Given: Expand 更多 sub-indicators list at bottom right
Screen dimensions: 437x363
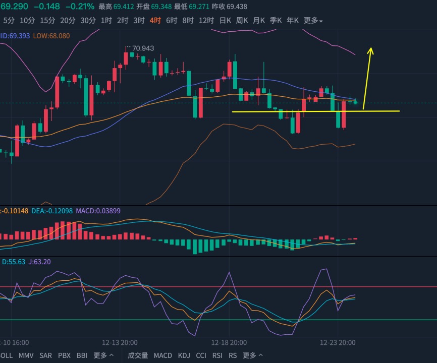Looking at the screenshot, I should 252,355.
